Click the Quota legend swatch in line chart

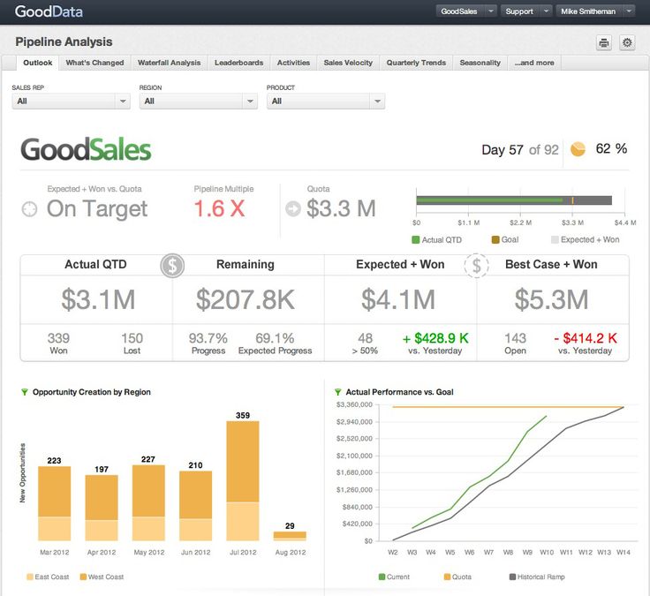click(x=447, y=577)
